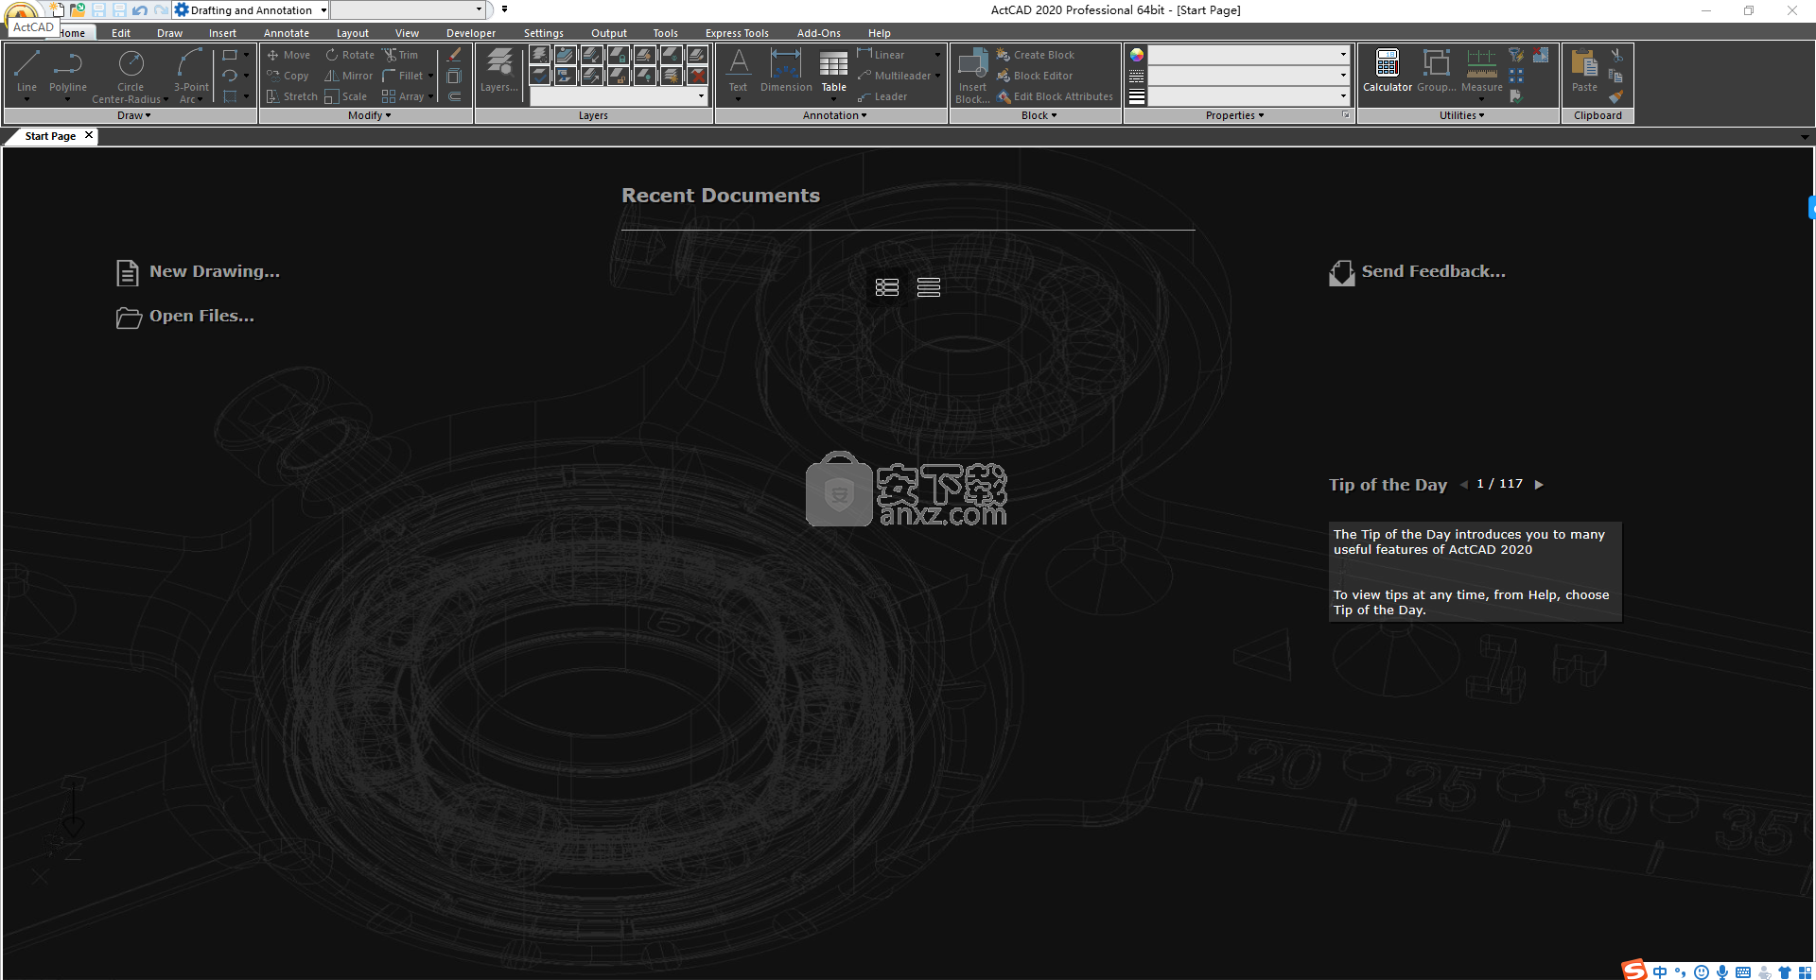Image resolution: width=1816 pixels, height=980 pixels.
Task: Switch recent documents to detailed grid view
Action: pos(887,287)
